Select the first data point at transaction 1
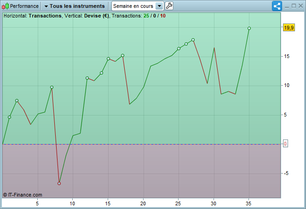 9,117
